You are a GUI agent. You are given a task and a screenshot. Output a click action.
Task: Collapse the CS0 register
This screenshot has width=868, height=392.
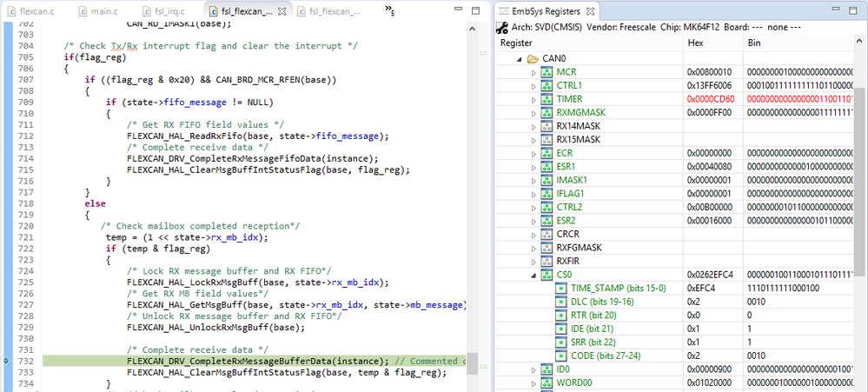tap(533, 275)
